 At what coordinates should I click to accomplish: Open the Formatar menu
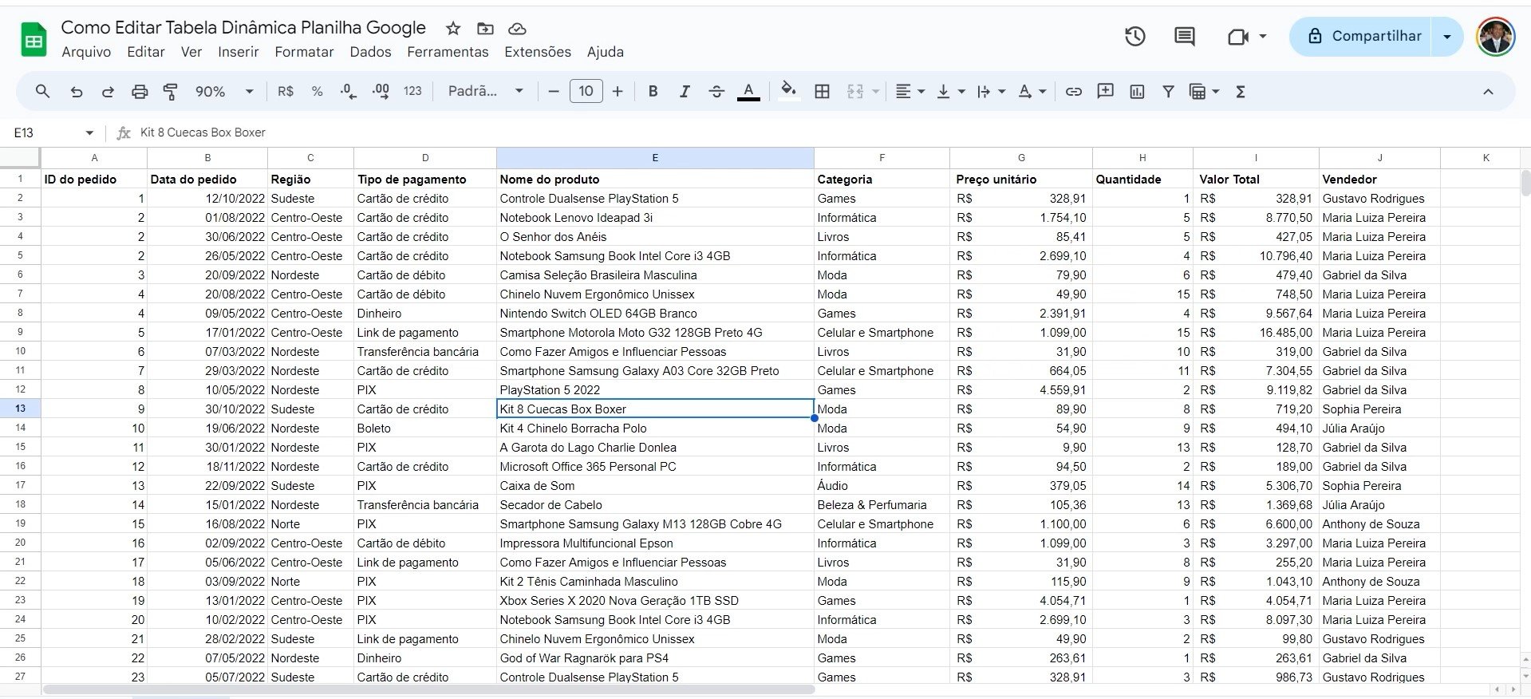click(x=304, y=52)
